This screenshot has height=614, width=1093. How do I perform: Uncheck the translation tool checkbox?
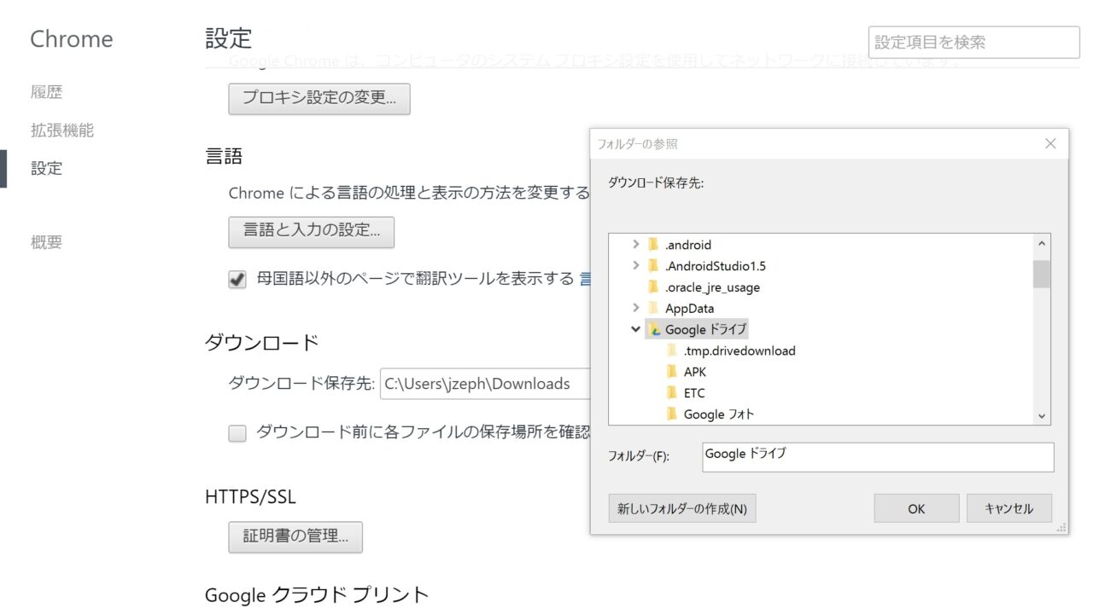(237, 280)
